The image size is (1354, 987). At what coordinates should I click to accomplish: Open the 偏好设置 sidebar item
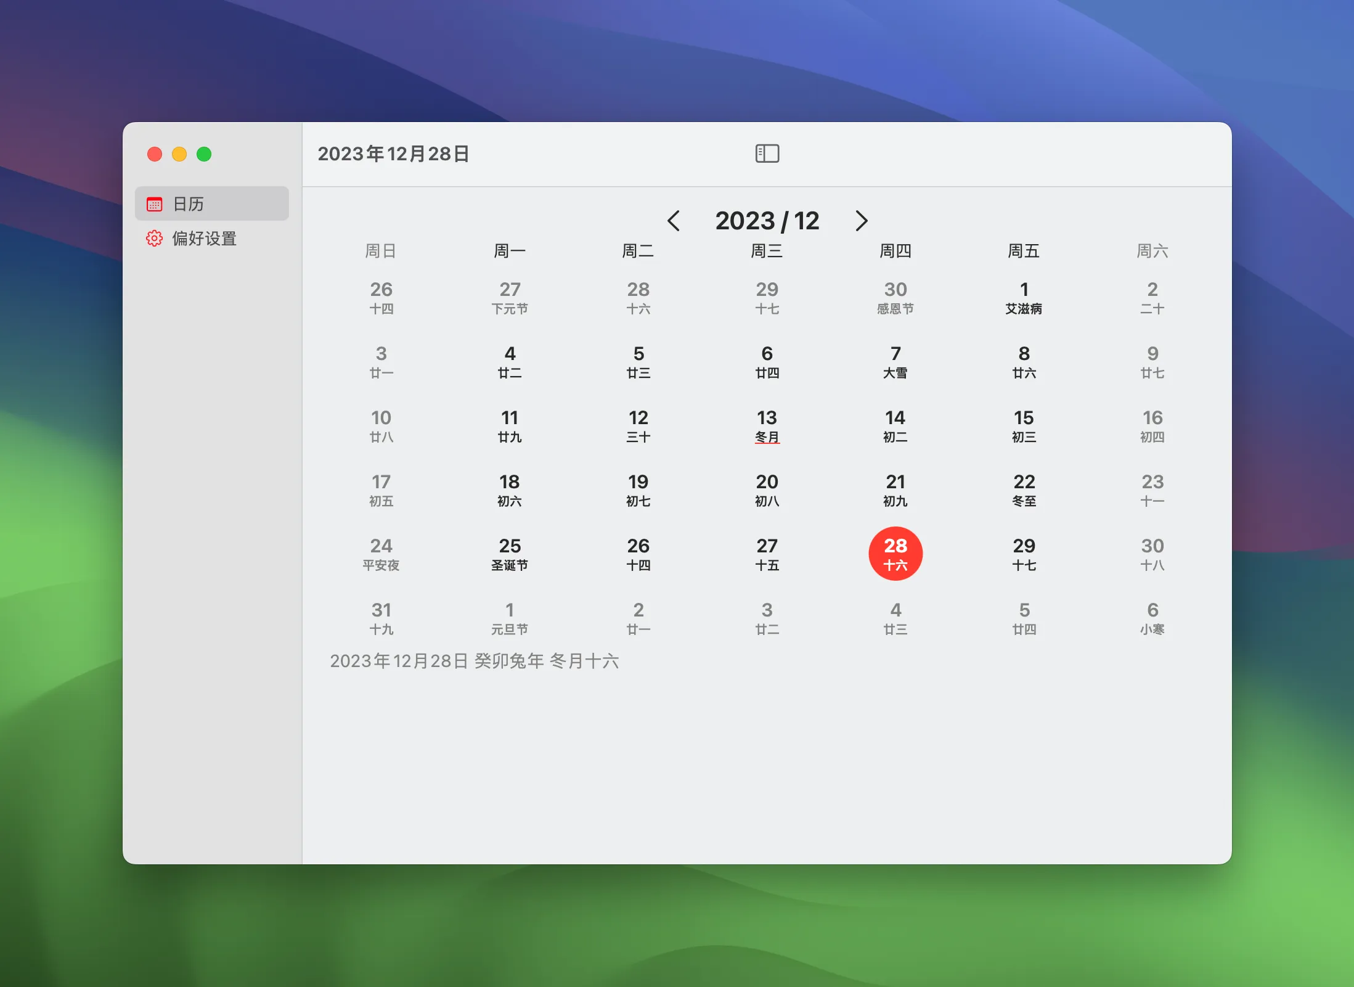(x=204, y=239)
